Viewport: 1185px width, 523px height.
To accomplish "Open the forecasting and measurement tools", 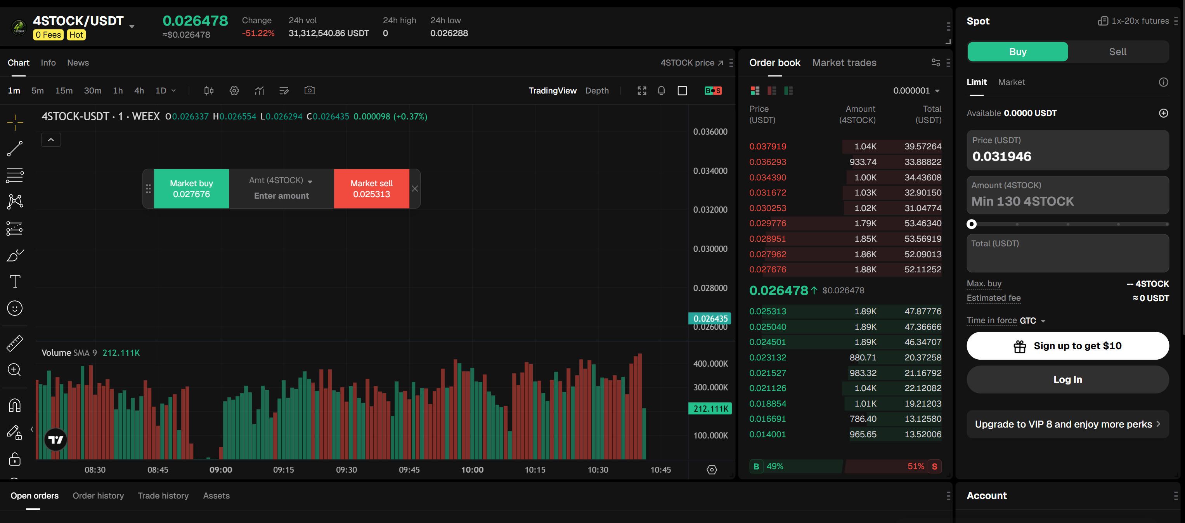I will coord(15,229).
